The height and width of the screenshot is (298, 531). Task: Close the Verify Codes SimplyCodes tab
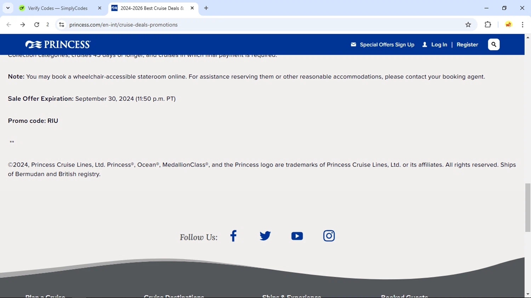[x=99, y=8]
